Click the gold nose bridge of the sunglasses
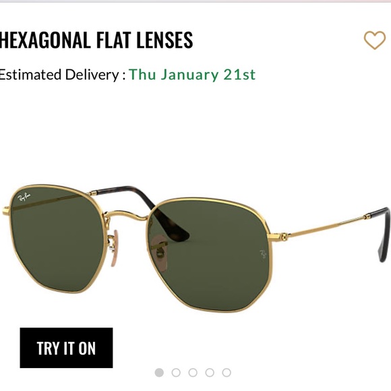391x391 pixels. tap(126, 214)
